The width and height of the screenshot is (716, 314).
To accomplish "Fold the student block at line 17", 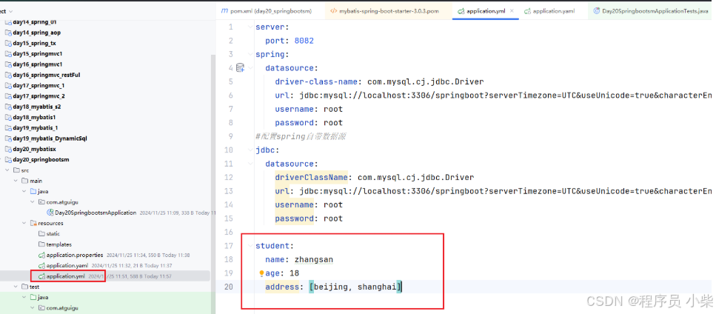I will coord(250,246).
